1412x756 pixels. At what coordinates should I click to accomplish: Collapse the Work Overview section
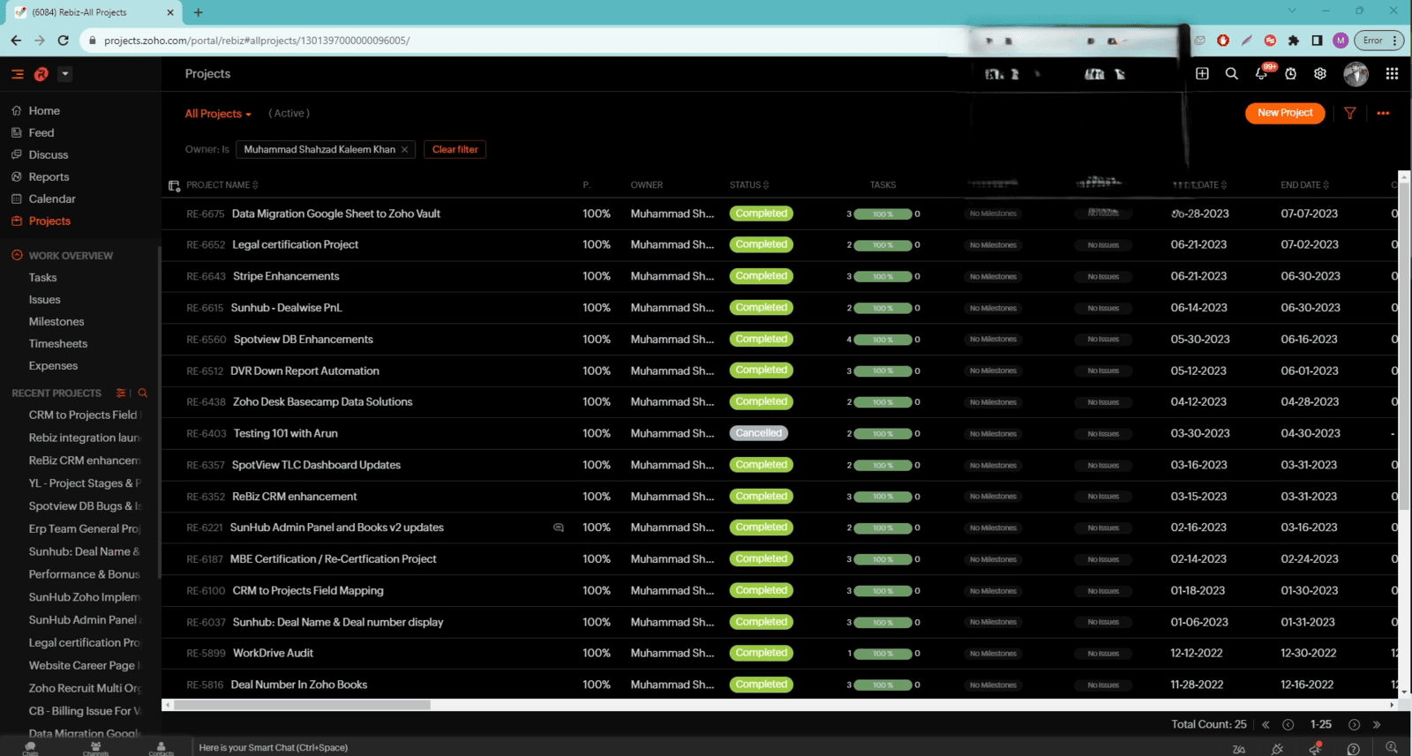pos(17,255)
